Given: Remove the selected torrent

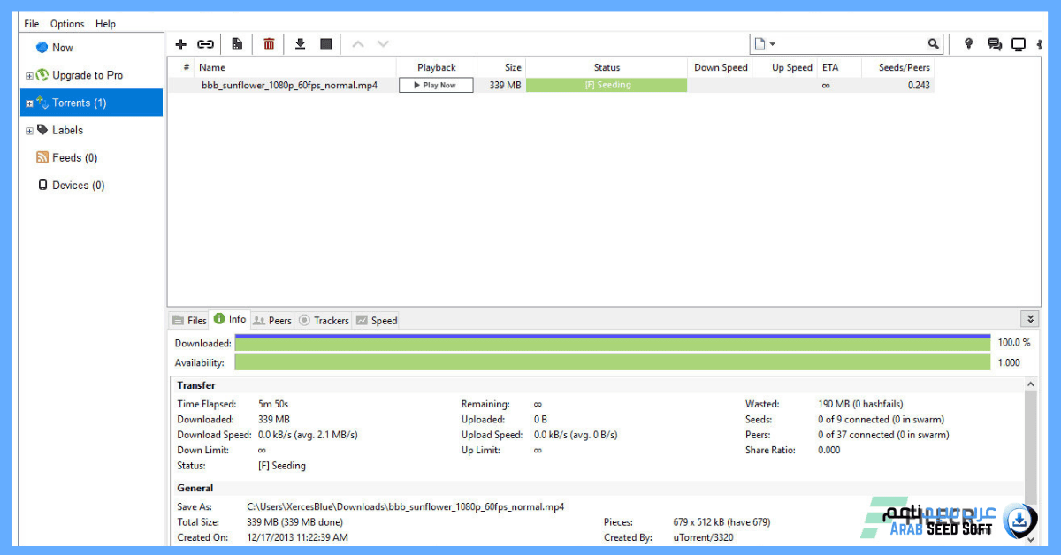Looking at the screenshot, I should click(x=269, y=43).
